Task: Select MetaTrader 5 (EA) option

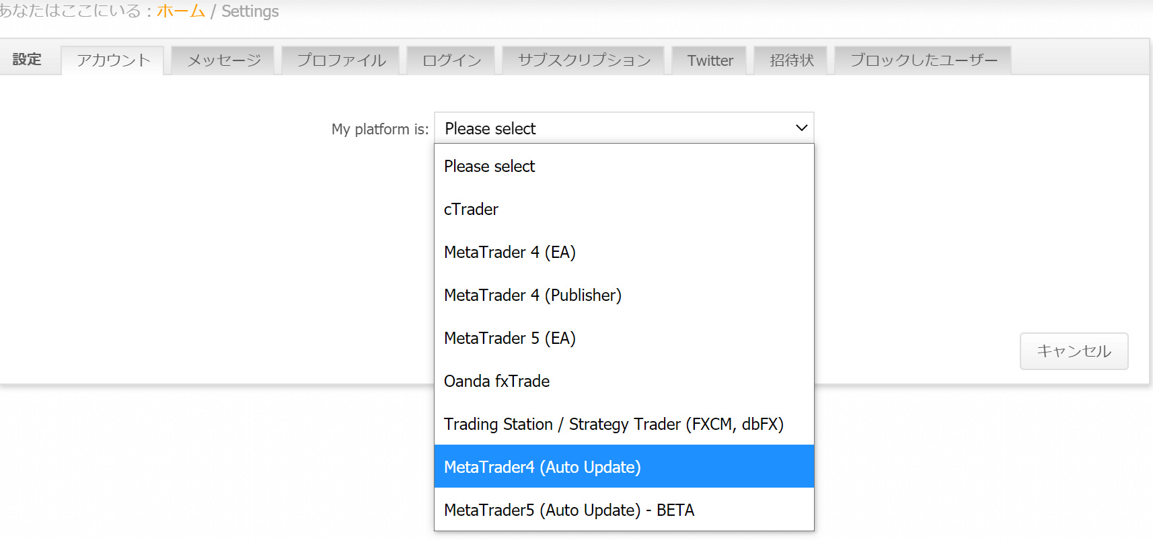Action: click(x=624, y=338)
